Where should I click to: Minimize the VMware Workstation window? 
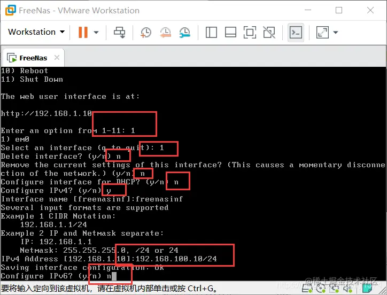[308, 10]
